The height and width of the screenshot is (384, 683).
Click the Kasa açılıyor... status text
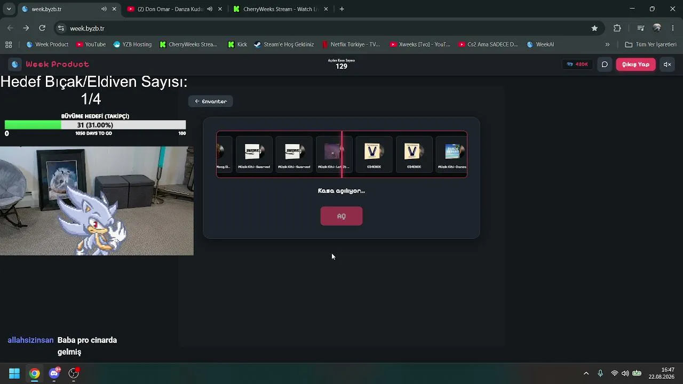point(341,190)
